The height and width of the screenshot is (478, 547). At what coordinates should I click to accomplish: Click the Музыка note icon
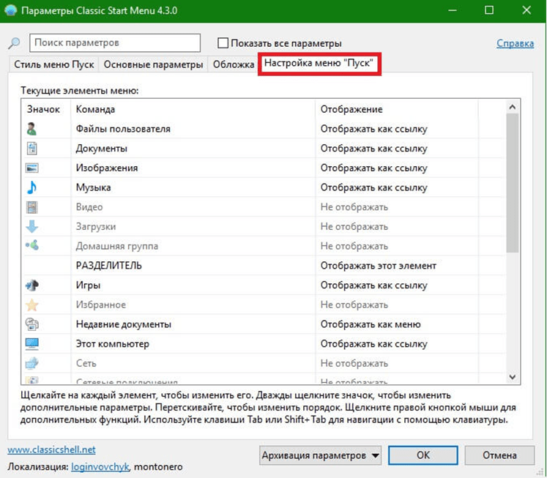(32, 187)
